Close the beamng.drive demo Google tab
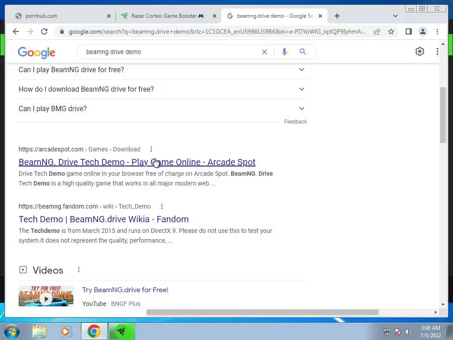 click(x=320, y=16)
